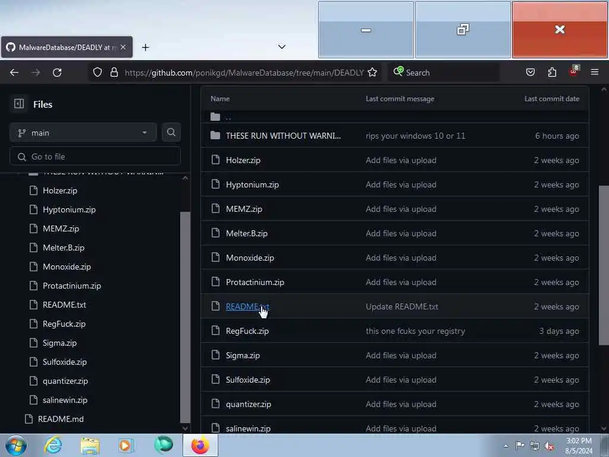Open THESE RUN WITHOUT WARNI... folder
Screen dimensions: 609x457
pyautogui.click(x=283, y=136)
